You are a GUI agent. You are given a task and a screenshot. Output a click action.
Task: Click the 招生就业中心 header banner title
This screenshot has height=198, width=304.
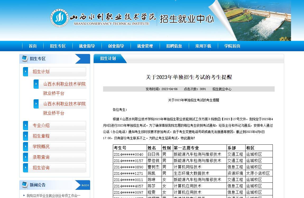coord(187,19)
